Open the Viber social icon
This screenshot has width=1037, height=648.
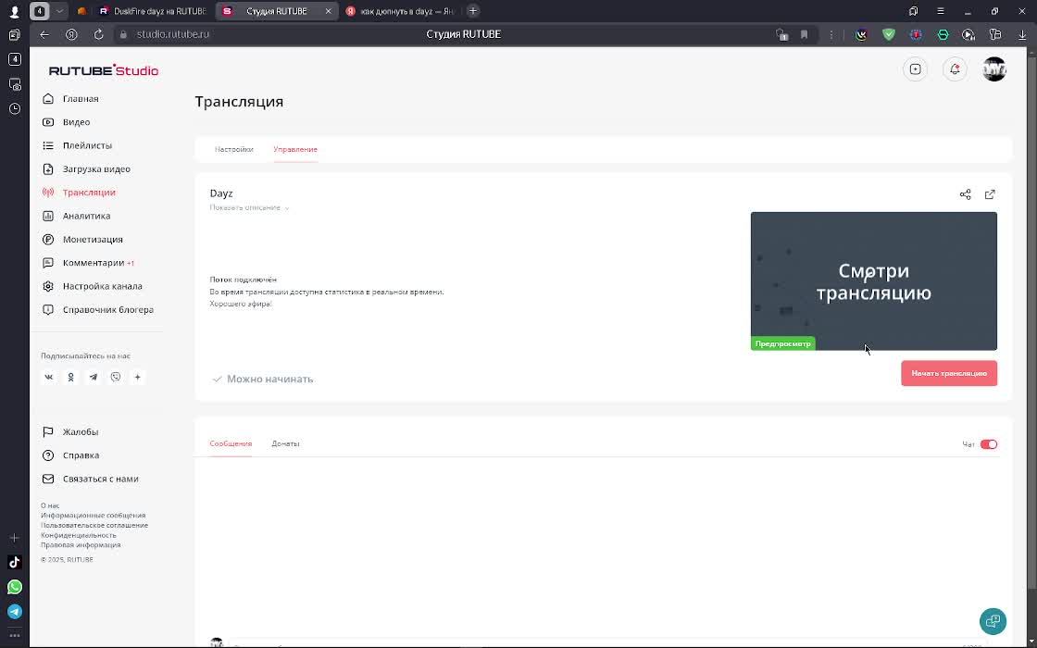click(x=116, y=377)
